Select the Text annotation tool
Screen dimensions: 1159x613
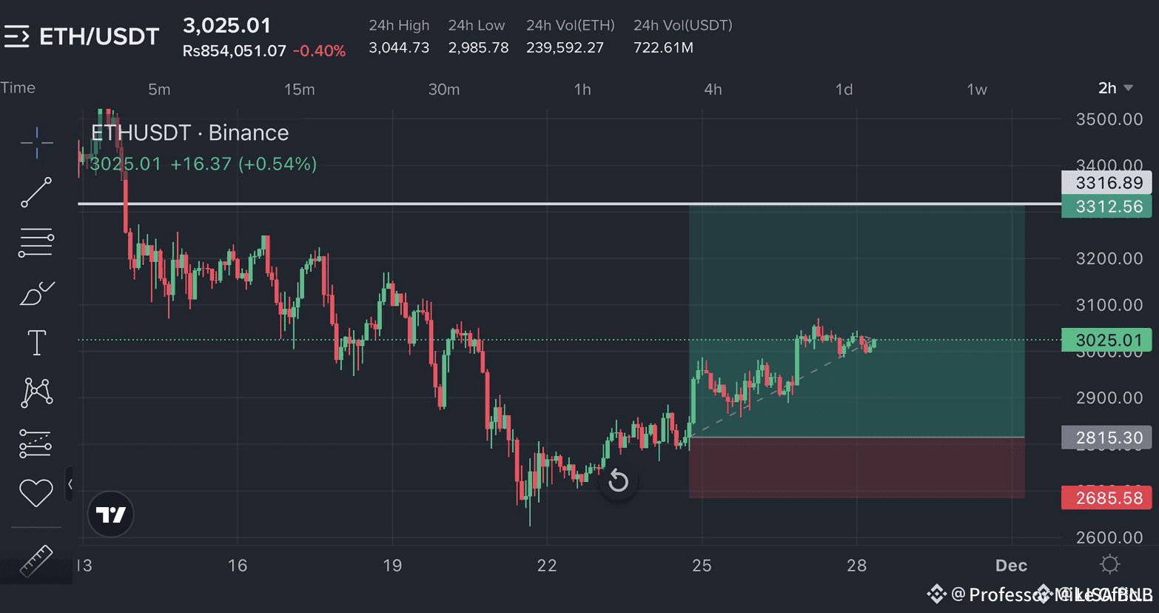coord(36,343)
